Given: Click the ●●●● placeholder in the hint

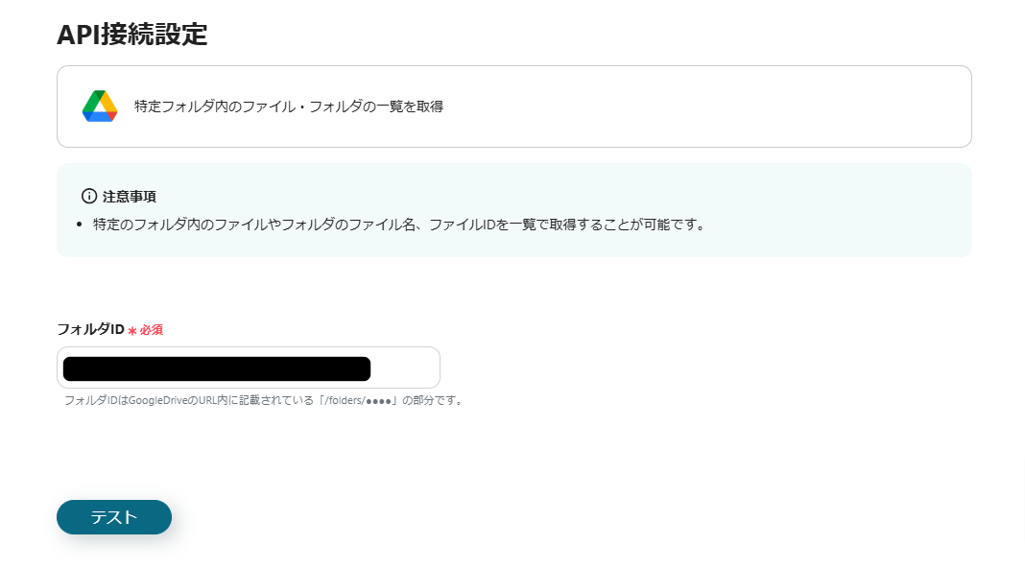Looking at the screenshot, I should pos(379,400).
